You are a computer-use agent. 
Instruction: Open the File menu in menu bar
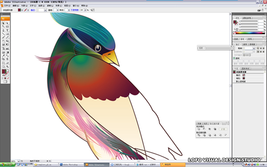point(7,6)
